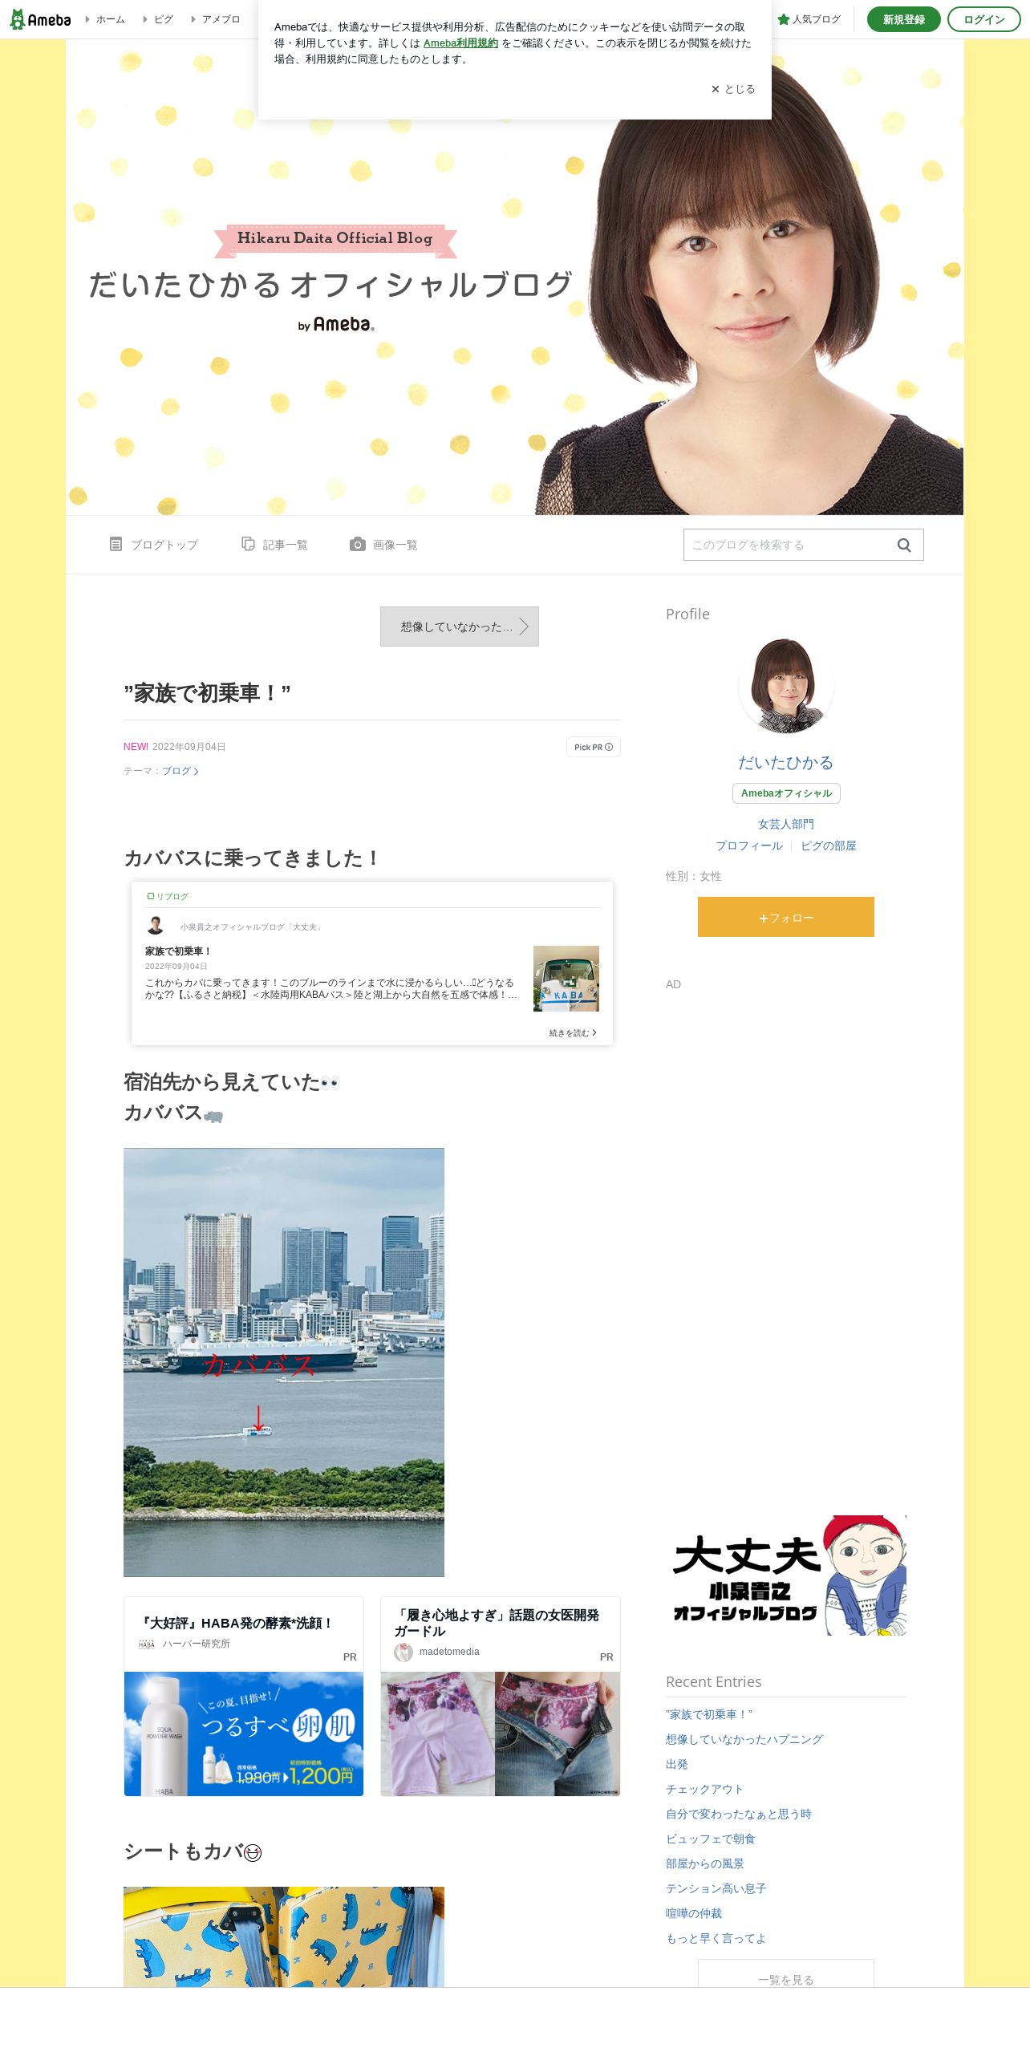Screen dimensions: 1030x2060
Task: Open the 女芸人部門 link
Action: tap(786, 824)
